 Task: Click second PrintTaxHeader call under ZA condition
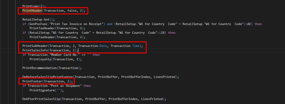pyautogui.click(x=57, y=37)
